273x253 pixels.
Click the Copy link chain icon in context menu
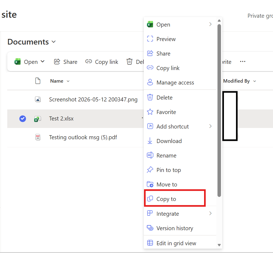150,68
